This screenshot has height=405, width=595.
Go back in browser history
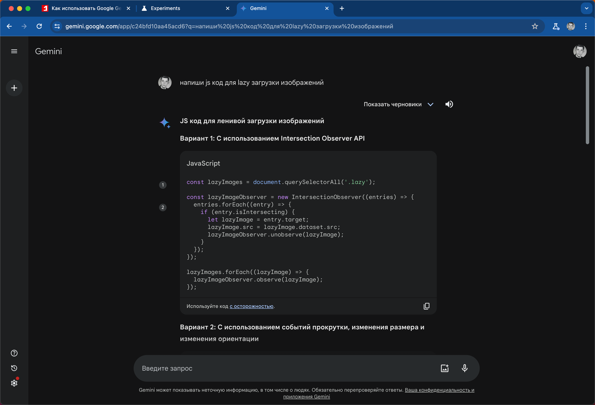click(10, 26)
